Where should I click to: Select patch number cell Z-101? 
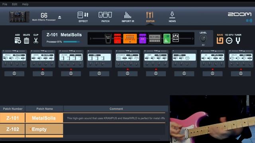(12, 118)
